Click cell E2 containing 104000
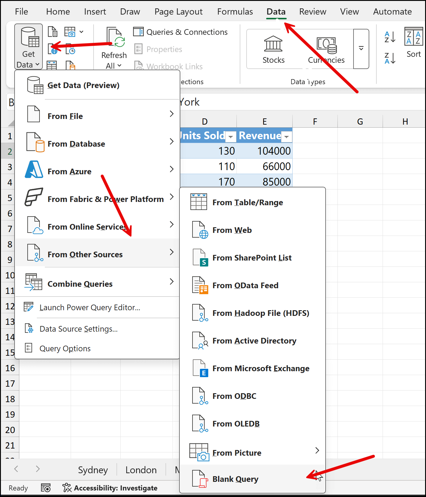This screenshot has width=426, height=497. 264,151
